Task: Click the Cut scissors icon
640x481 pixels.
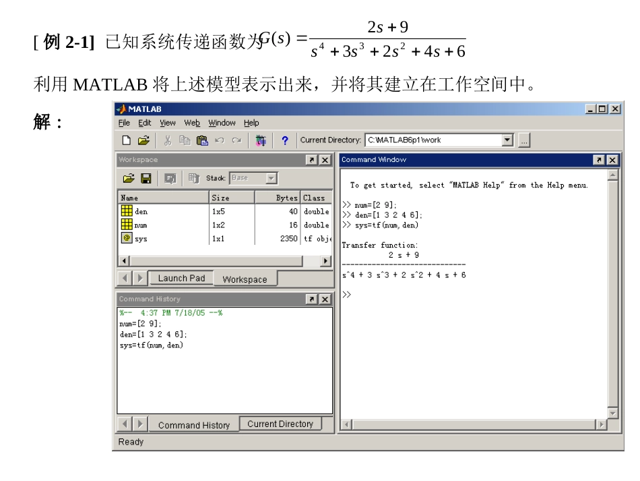Action: (167, 140)
